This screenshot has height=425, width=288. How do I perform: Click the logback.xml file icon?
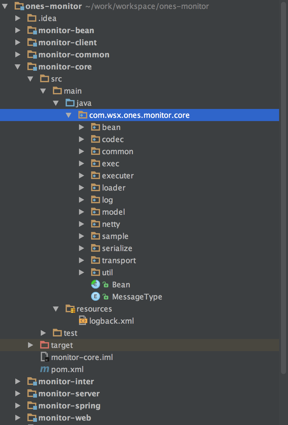coord(83,321)
